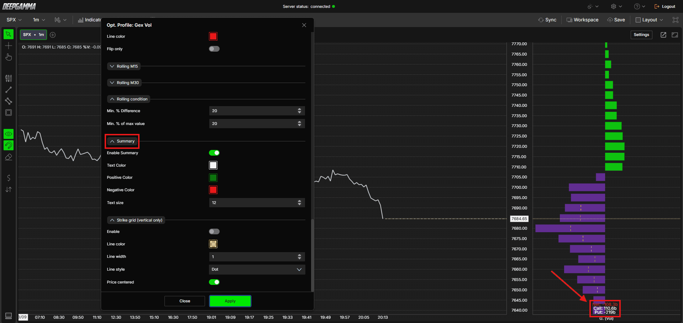This screenshot has width=683, height=323.
Task: Collapse the Summary section
Action: [x=122, y=141]
